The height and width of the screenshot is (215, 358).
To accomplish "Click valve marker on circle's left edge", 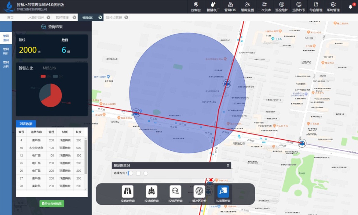I will pos(136,113).
